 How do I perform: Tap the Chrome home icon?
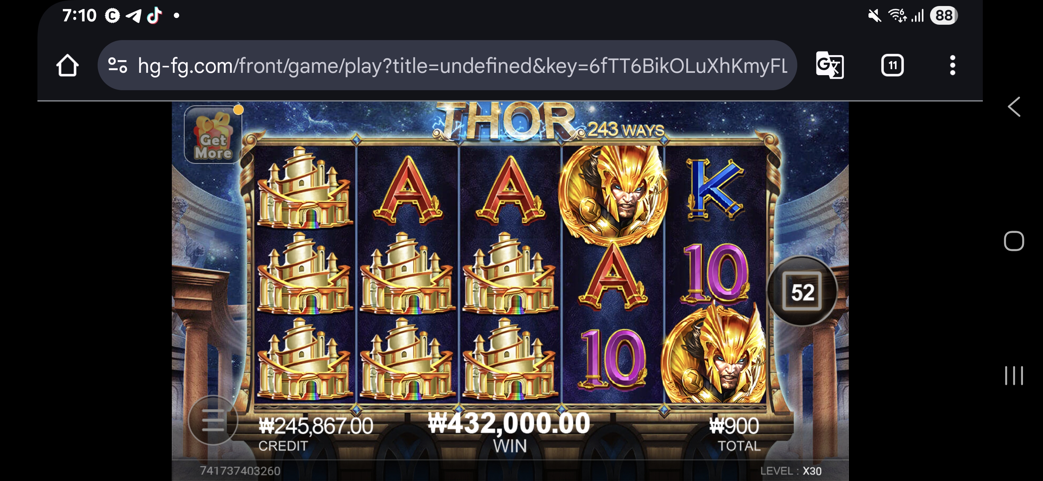tap(68, 65)
